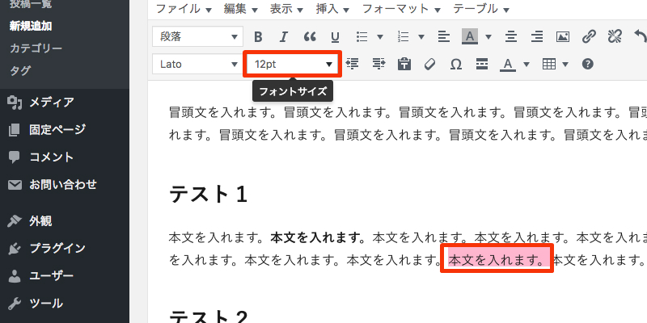This screenshot has width=647, height=323.
Task: Toggle bold formatting with the B icon
Action: coord(258,37)
